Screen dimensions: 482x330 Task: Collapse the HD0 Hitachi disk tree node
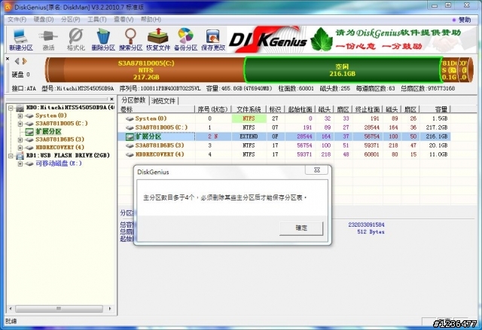coord(11,108)
